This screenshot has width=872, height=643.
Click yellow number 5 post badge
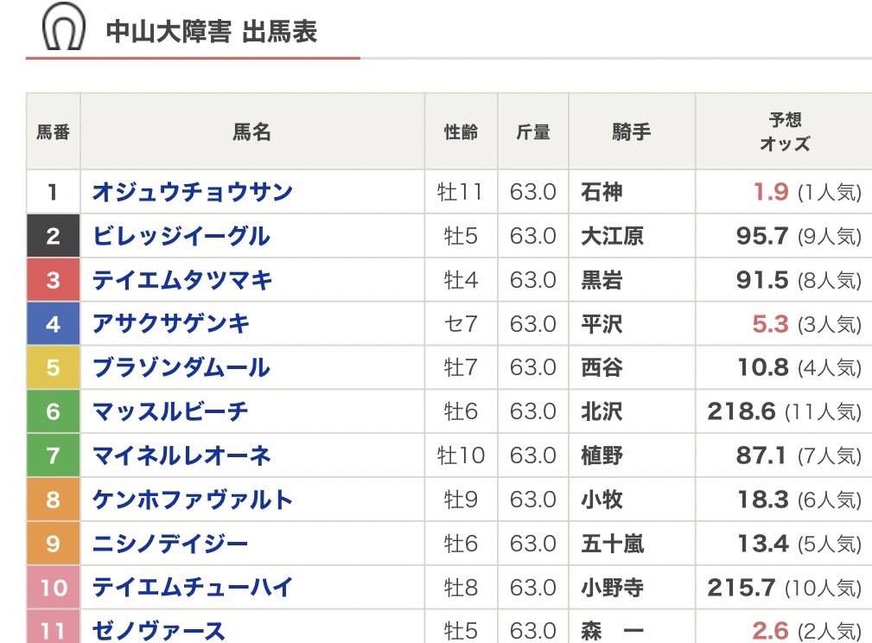(x=54, y=368)
